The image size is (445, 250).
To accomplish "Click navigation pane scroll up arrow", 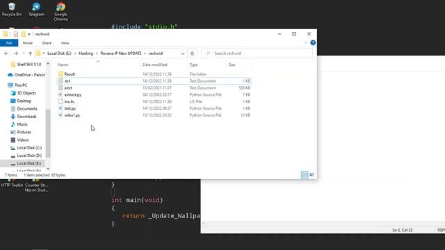I will coord(48,64).
